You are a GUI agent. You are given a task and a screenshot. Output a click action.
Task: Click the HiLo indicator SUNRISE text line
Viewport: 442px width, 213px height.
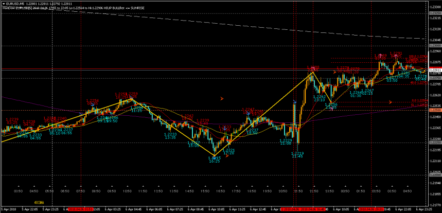click(x=74, y=8)
